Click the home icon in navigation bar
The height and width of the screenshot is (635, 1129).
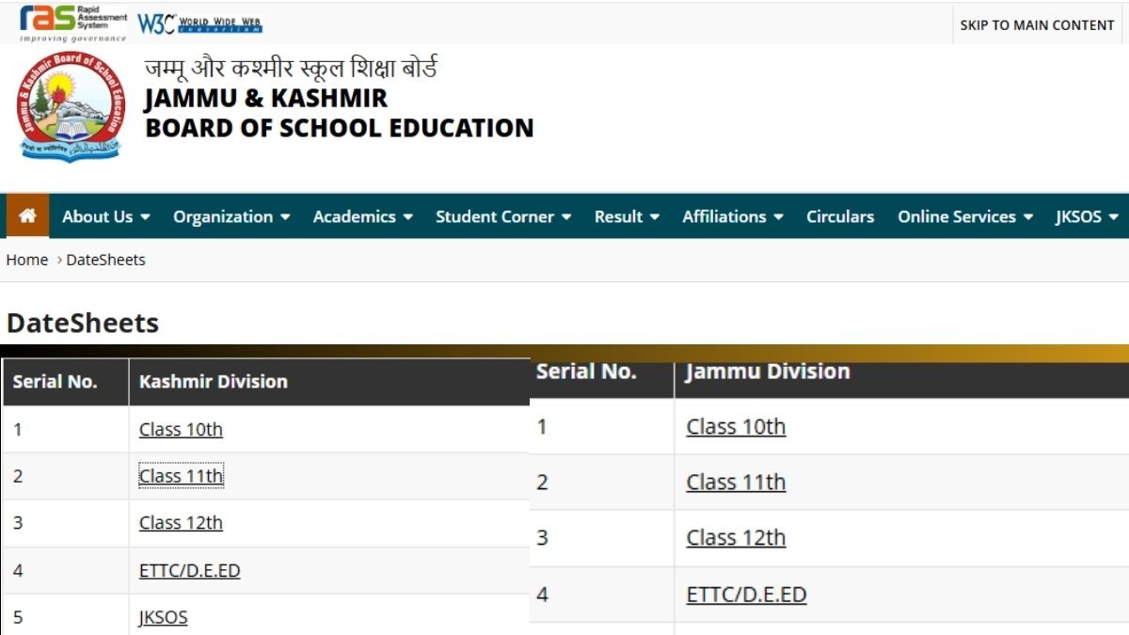tap(27, 216)
